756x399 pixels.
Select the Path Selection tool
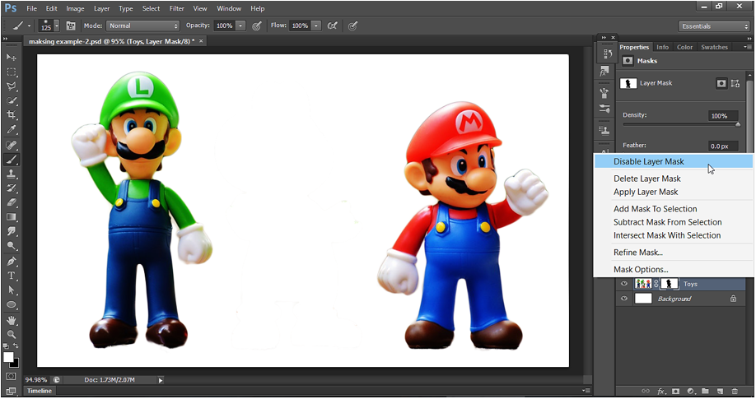11,290
